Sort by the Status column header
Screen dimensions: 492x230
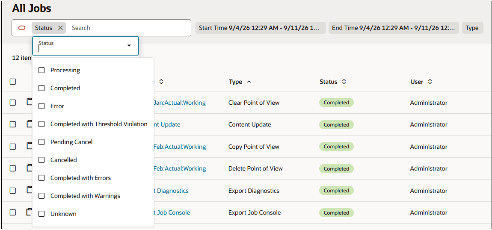pos(332,82)
